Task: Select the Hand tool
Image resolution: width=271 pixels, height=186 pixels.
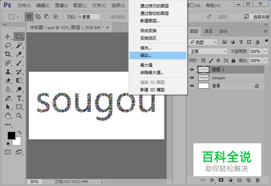Action: point(7,116)
